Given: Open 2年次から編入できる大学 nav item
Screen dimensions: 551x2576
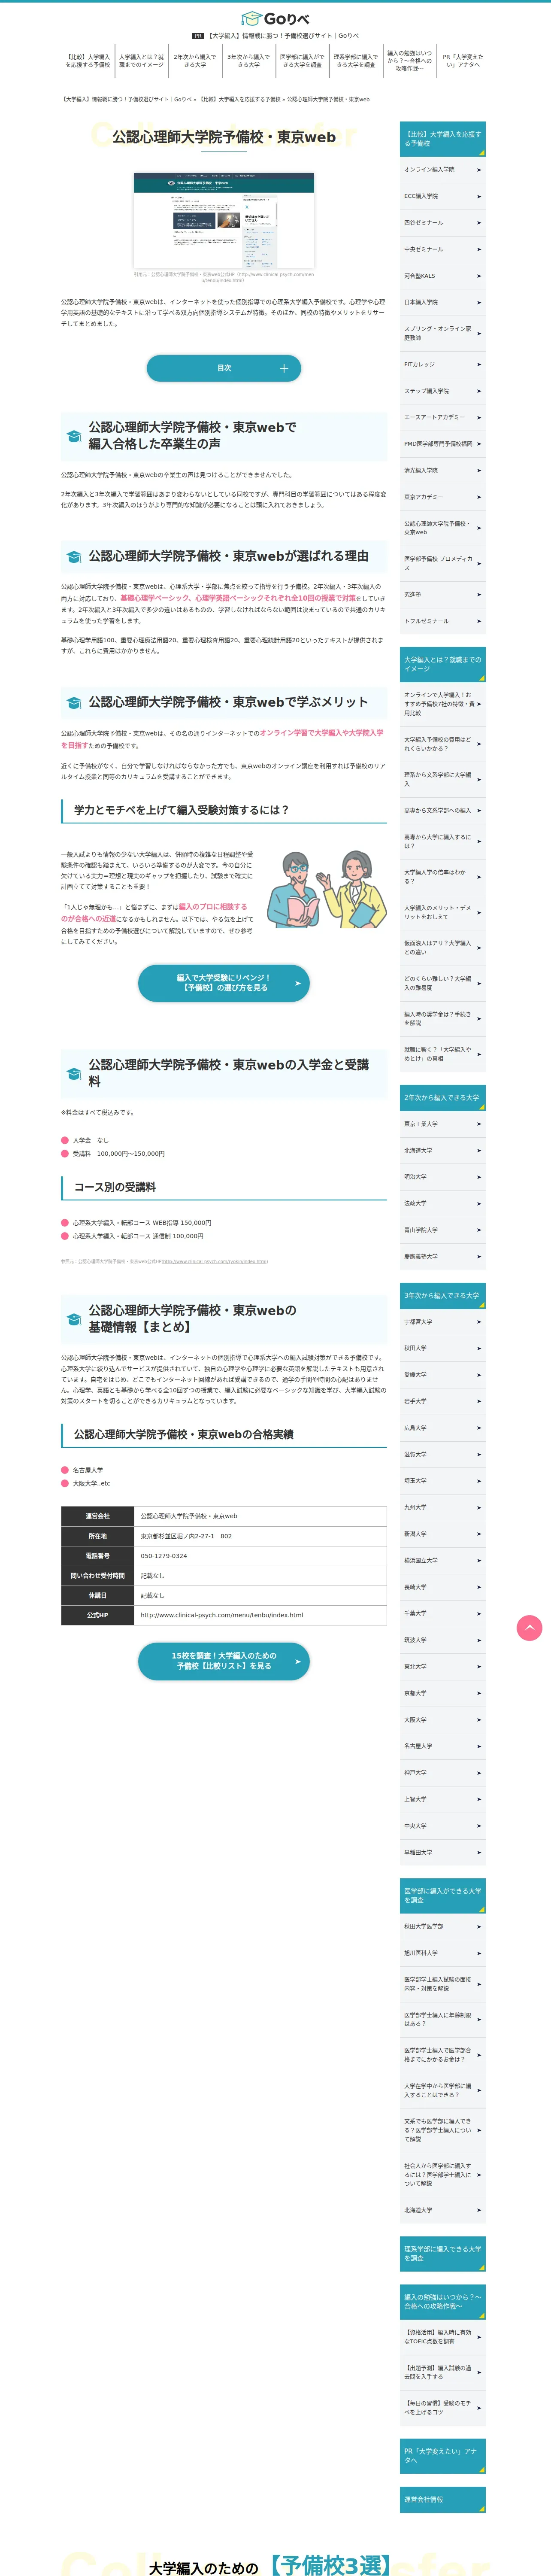Looking at the screenshot, I should (195, 61).
